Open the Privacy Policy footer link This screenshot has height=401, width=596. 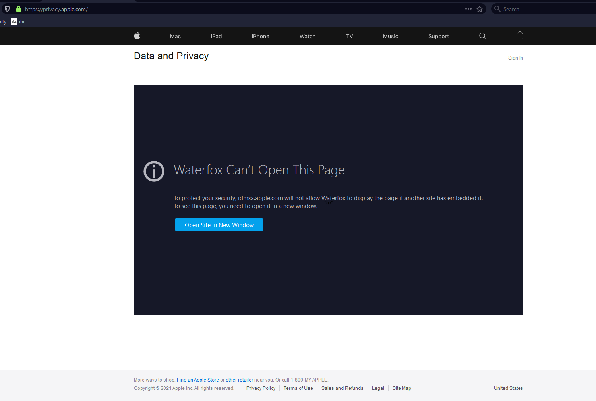coord(261,388)
